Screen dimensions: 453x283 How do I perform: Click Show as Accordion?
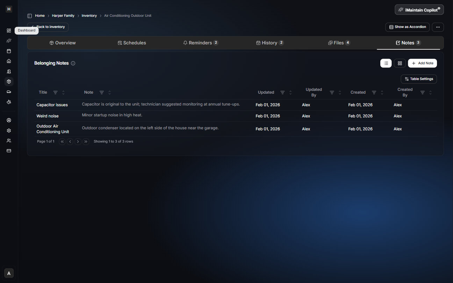(x=407, y=27)
